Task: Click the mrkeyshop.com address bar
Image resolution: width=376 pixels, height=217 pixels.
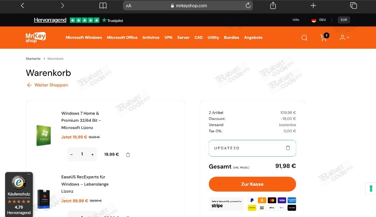Action: (188, 5)
